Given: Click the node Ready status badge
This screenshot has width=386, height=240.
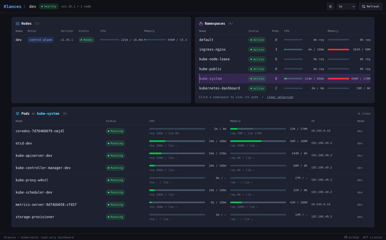Looking at the screenshot, I should [87, 40].
